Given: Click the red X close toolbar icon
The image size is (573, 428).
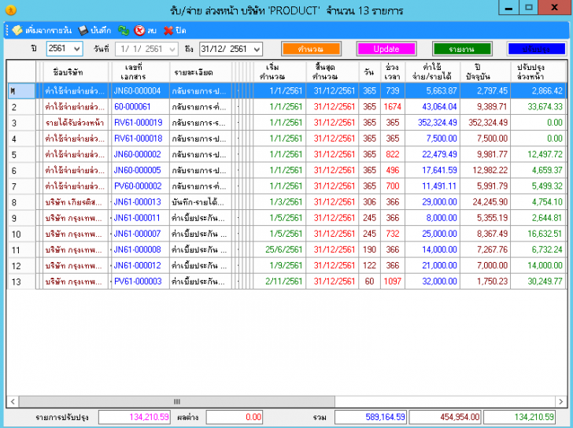Looking at the screenshot, I should [x=168, y=31].
